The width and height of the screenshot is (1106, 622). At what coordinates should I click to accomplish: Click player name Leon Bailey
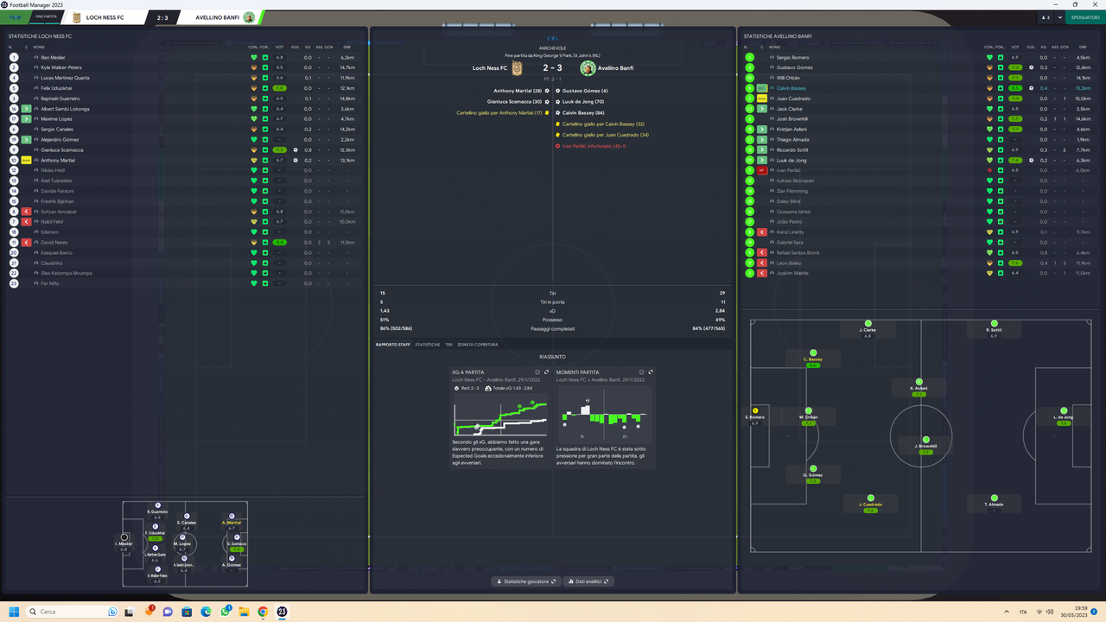[x=789, y=263]
